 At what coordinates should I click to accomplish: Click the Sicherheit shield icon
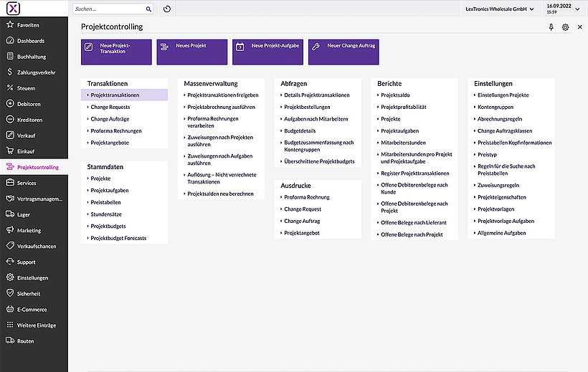coord(10,293)
